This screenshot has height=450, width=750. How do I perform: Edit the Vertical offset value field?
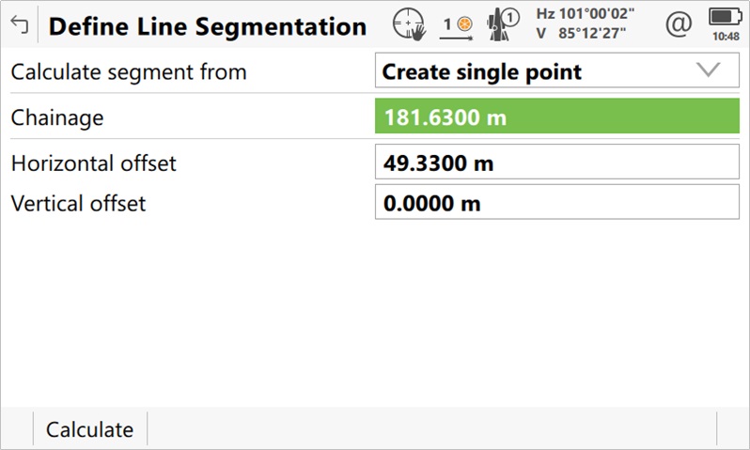coord(556,202)
